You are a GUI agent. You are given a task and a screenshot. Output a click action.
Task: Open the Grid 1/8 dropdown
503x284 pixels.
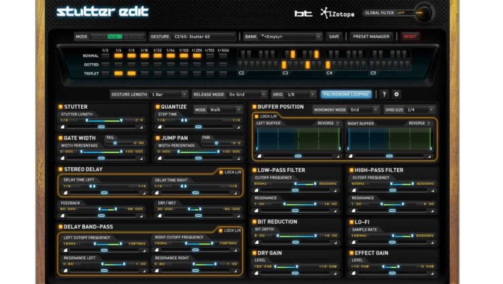tap(300, 95)
